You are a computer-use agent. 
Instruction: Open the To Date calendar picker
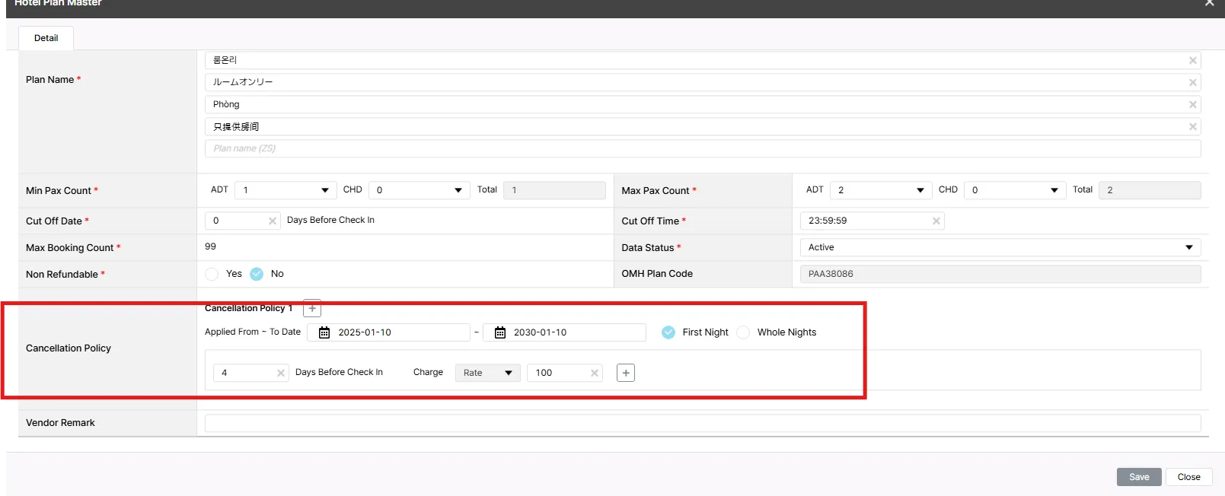pyautogui.click(x=500, y=332)
